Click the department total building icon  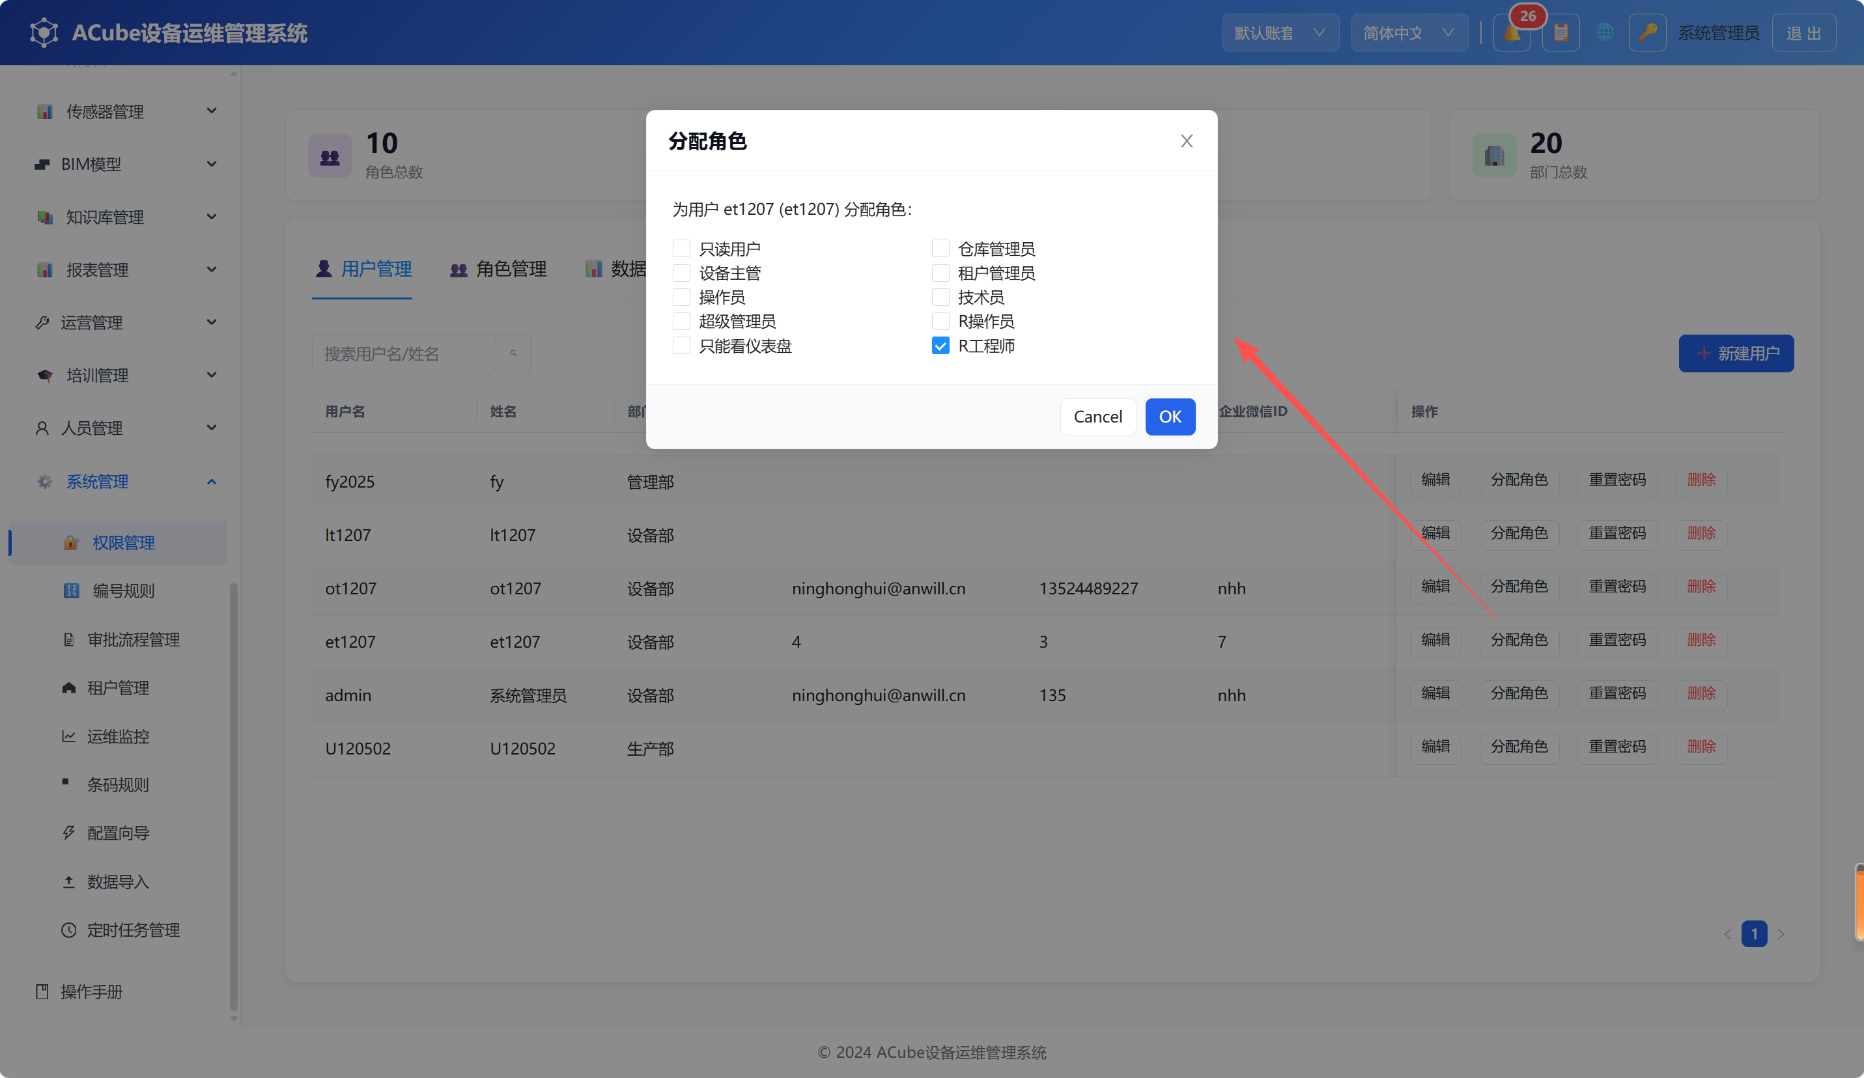[1494, 156]
